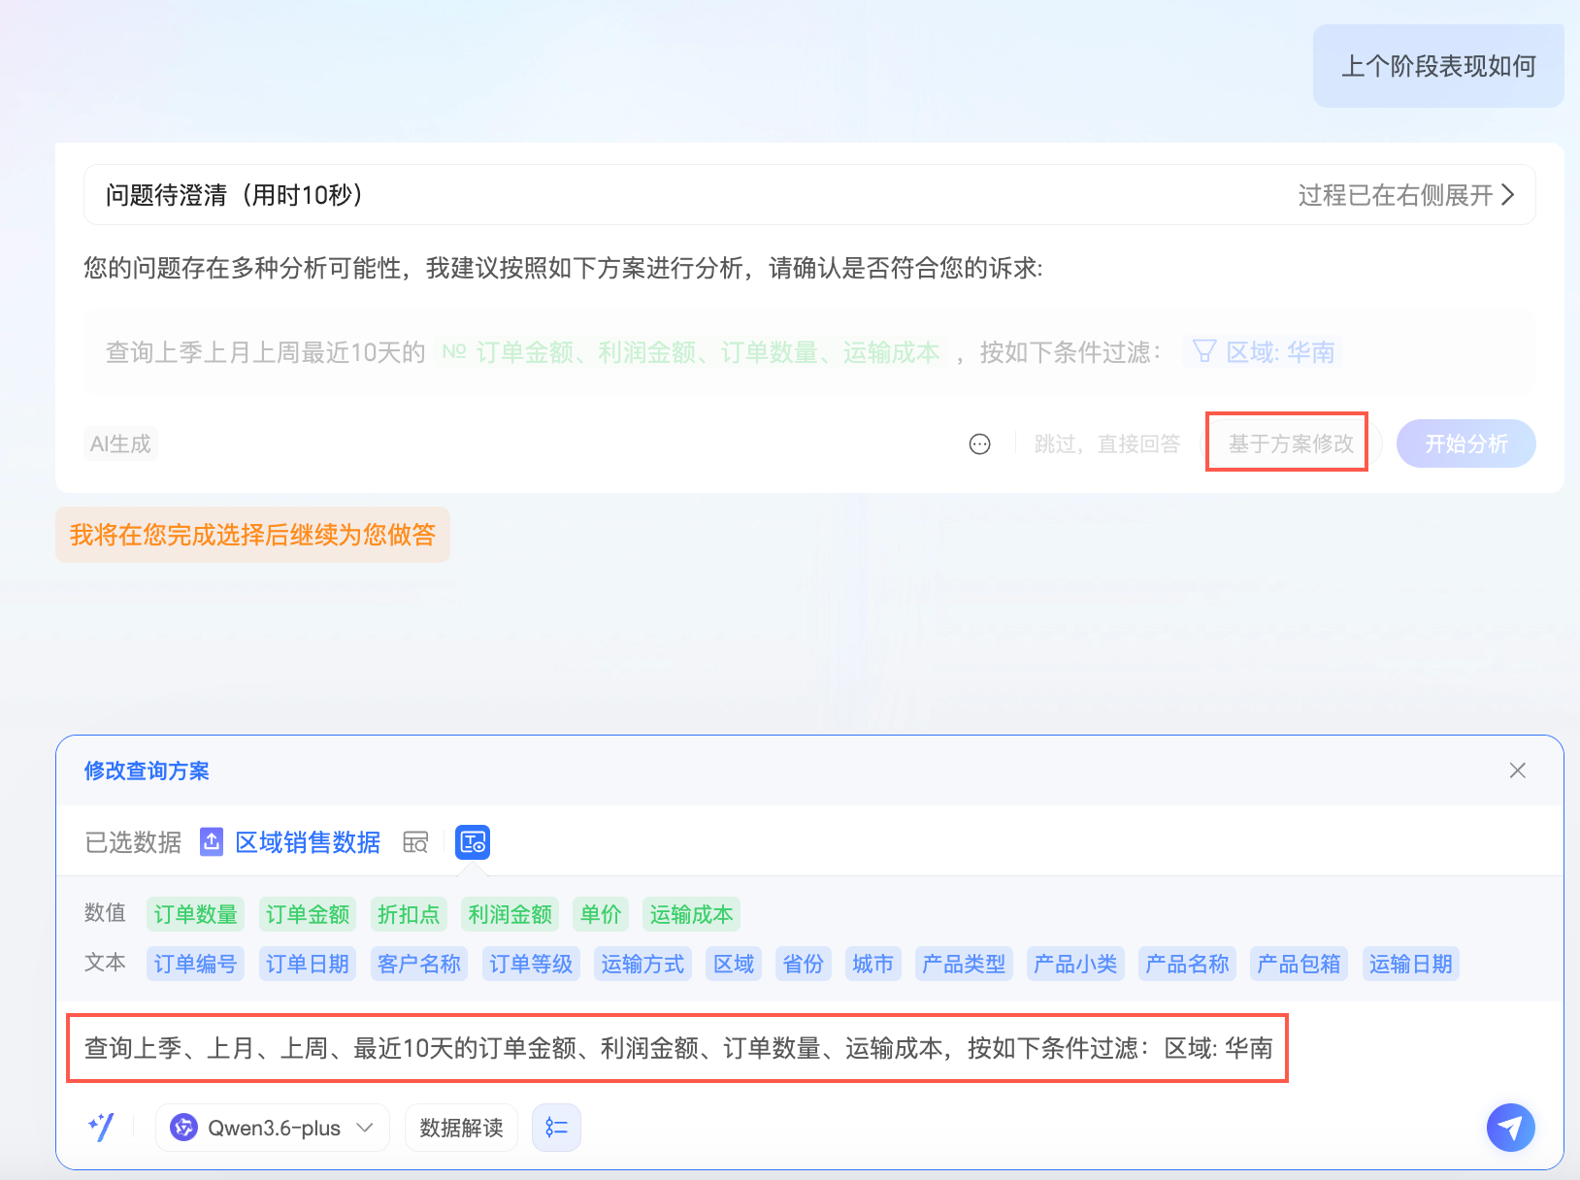Select the 运输成本 numeric field tag

click(691, 914)
